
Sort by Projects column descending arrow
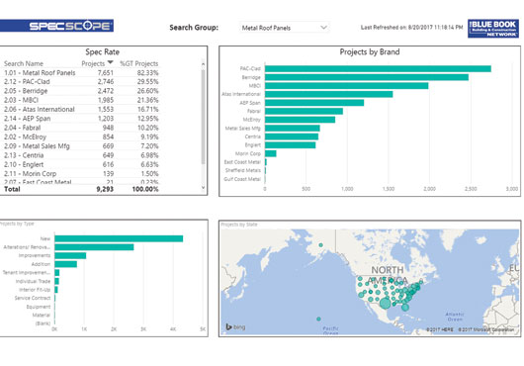point(111,62)
